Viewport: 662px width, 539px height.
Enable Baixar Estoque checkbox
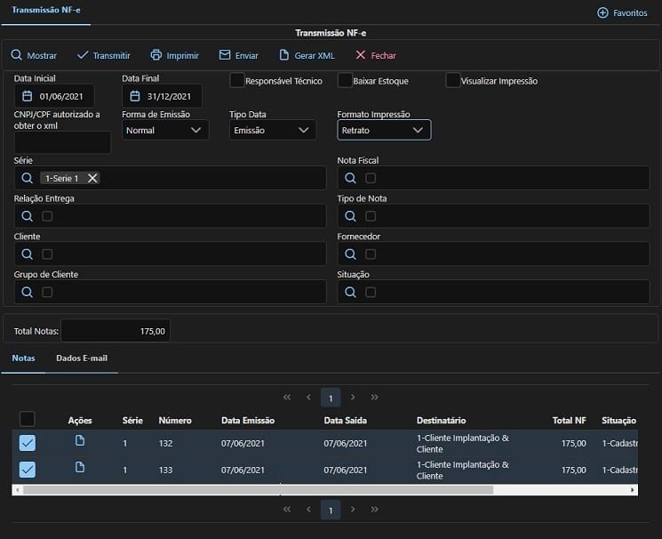(x=345, y=80)
